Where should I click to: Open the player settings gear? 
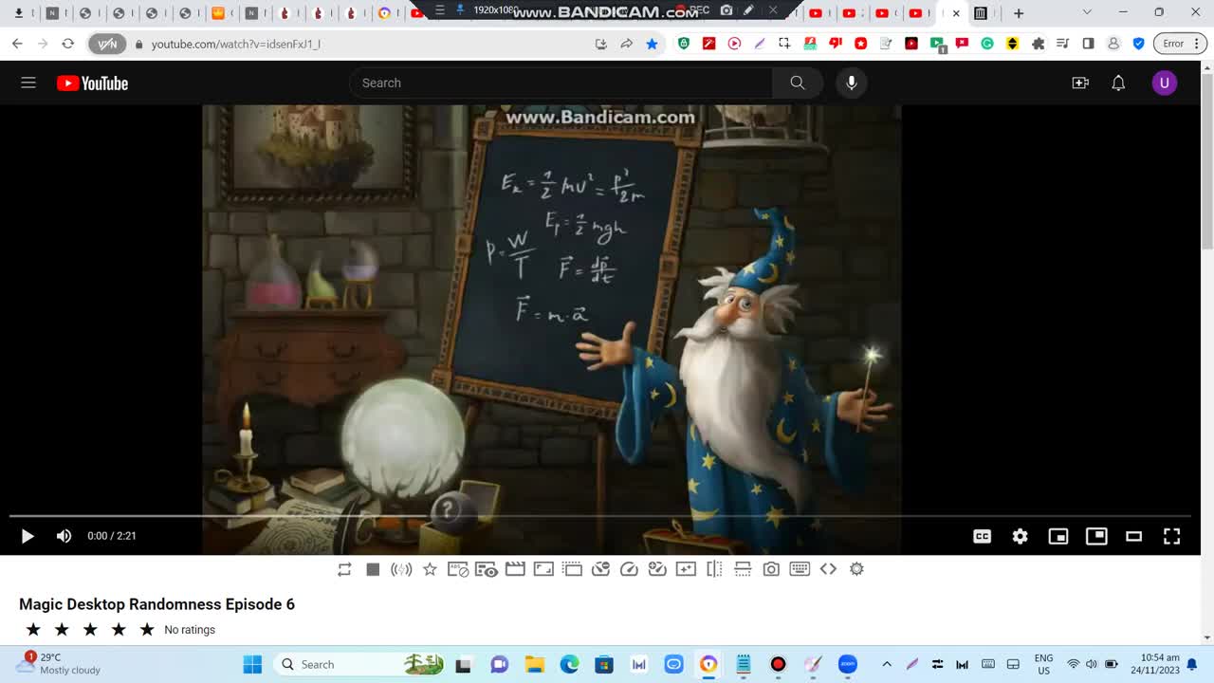(1020, 536)
